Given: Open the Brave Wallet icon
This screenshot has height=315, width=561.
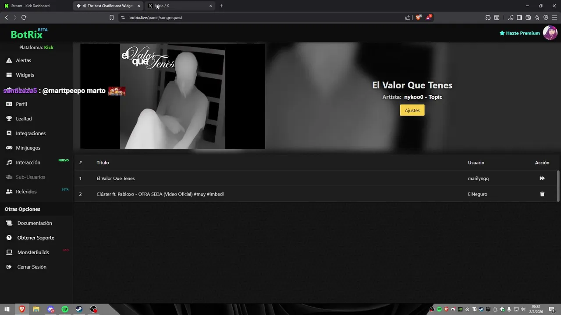Looking at the screenshot, I should pyautogui.click(x=528, y=17).
